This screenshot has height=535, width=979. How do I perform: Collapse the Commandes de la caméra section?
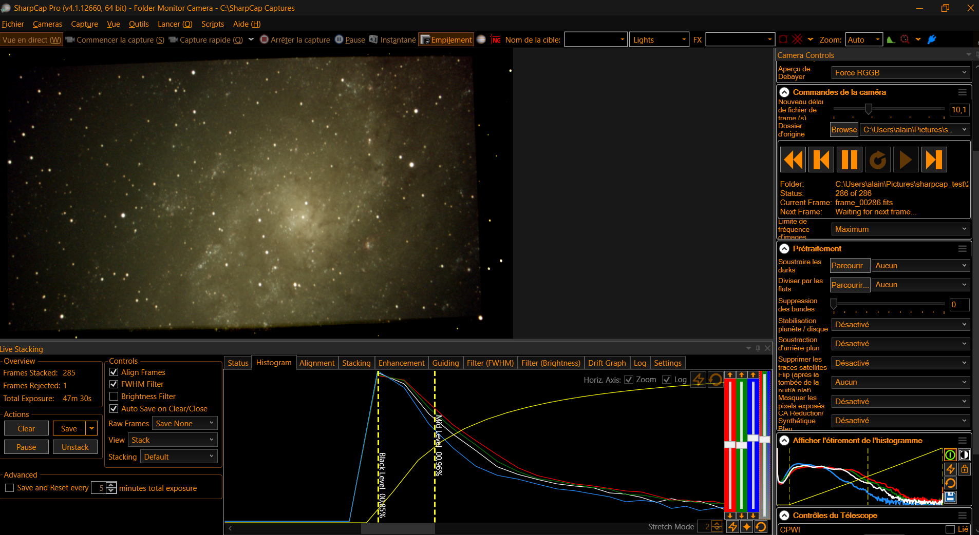[x=784, y=92]
